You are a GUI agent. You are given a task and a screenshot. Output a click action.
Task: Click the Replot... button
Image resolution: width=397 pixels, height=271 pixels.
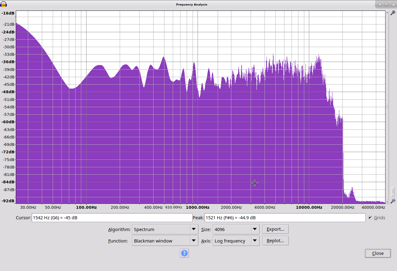[x=275, y=241]
